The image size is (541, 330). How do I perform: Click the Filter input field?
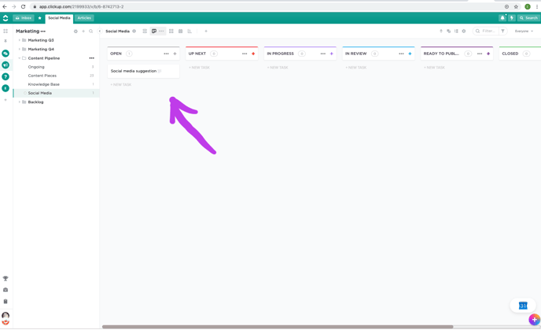[x=486, y=32]
